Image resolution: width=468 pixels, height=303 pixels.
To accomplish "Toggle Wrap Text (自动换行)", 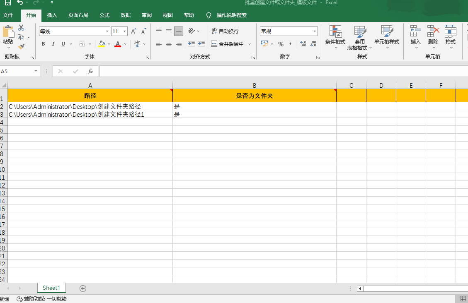I will point(226,31).
